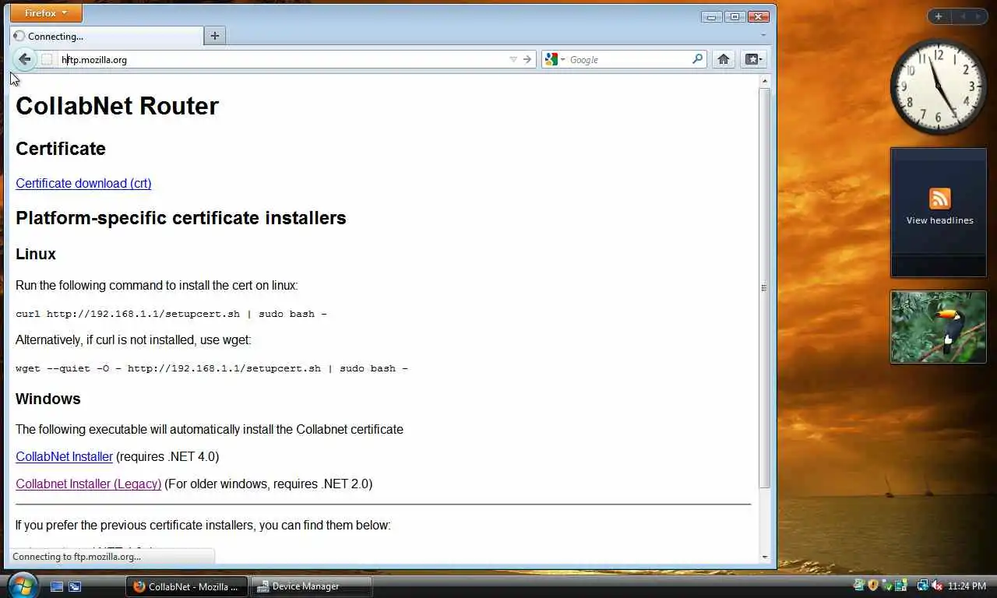
Task: Click the 'Connecting to ftp.mozilla.org...' status text
Action: pyautogui.click(x=76, y=557)
